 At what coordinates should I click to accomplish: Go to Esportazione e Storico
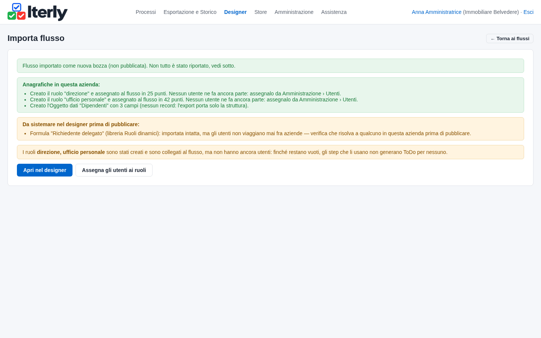pyautogui.click(x=190, y=12)
